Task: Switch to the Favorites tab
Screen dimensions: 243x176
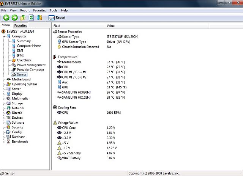Action: coord(21,25)
